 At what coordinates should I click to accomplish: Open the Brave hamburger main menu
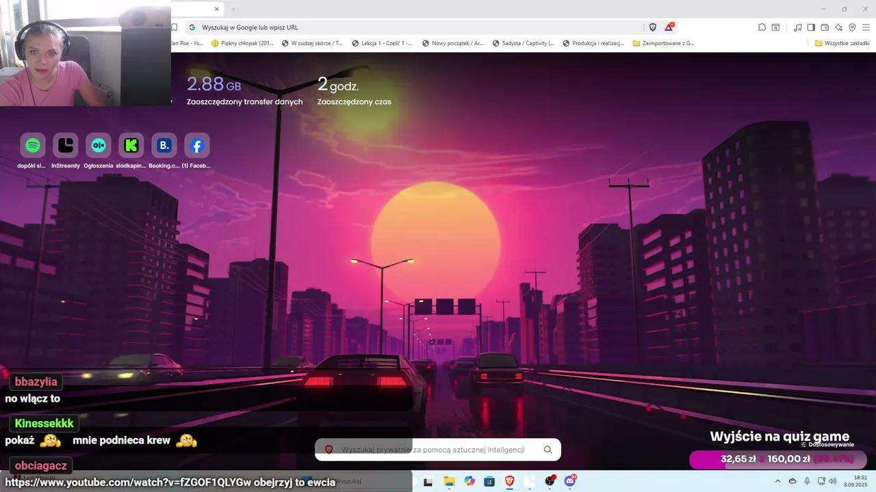tap(866, 27)
